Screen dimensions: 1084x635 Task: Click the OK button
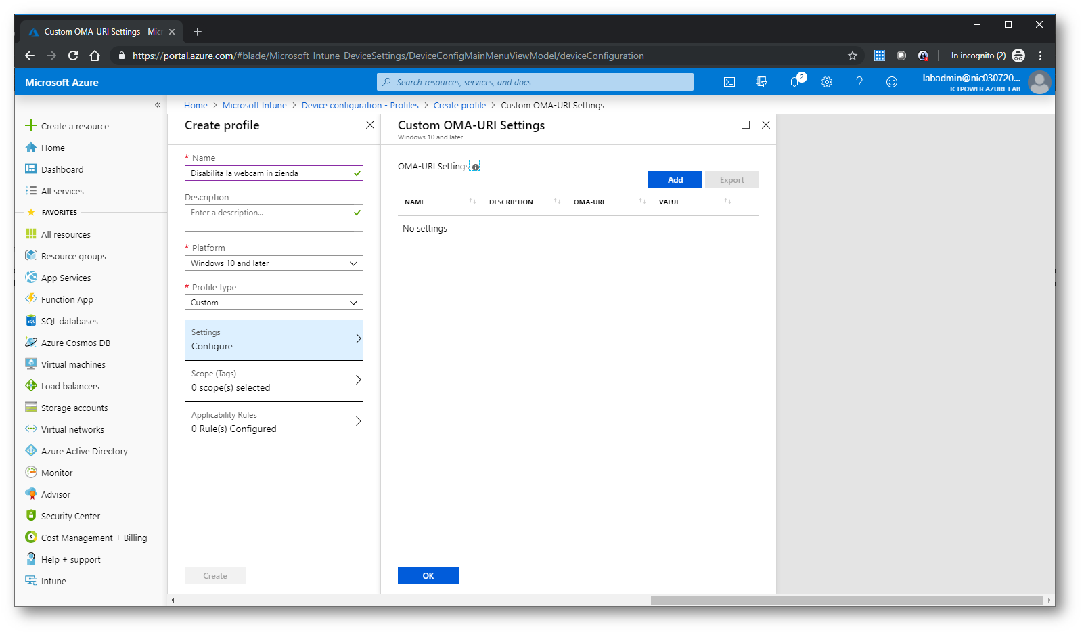[x=428, y=575]
